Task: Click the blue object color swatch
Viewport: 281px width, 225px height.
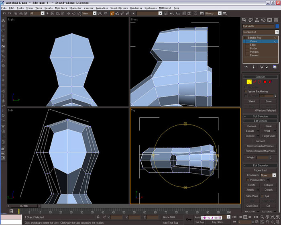Action: (x=277, y=26)
